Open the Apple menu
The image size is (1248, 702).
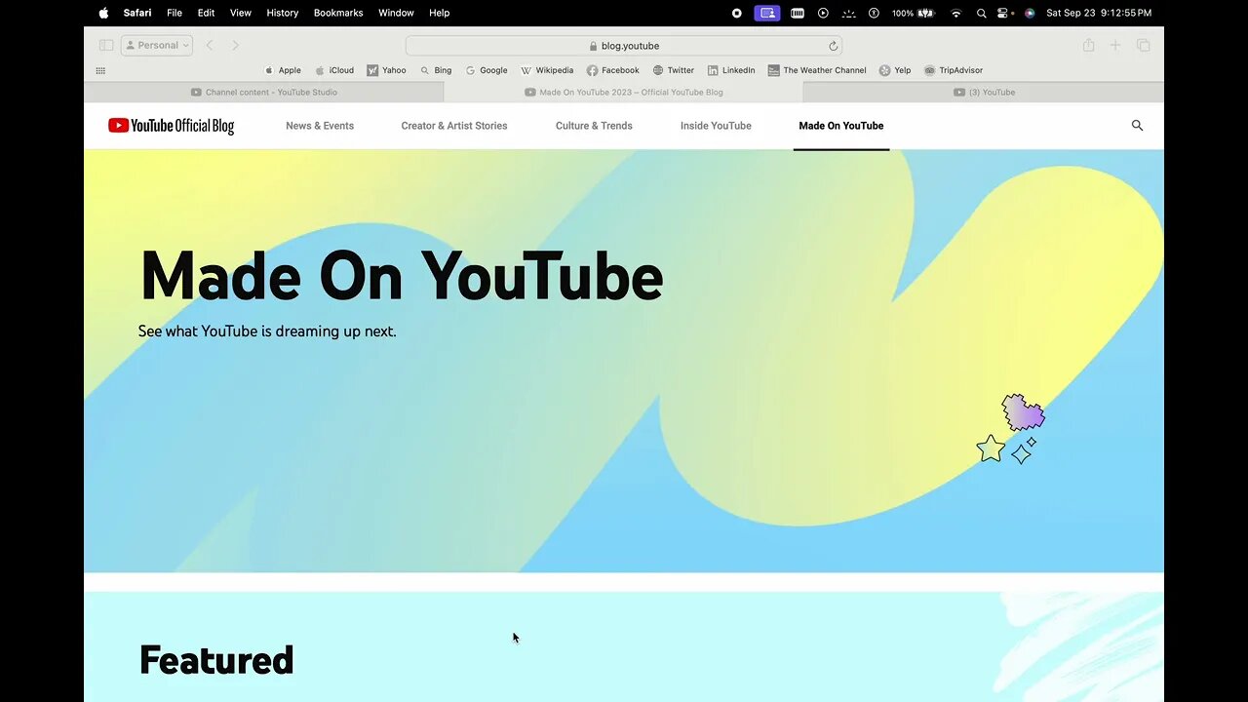[x=103, y=13]
